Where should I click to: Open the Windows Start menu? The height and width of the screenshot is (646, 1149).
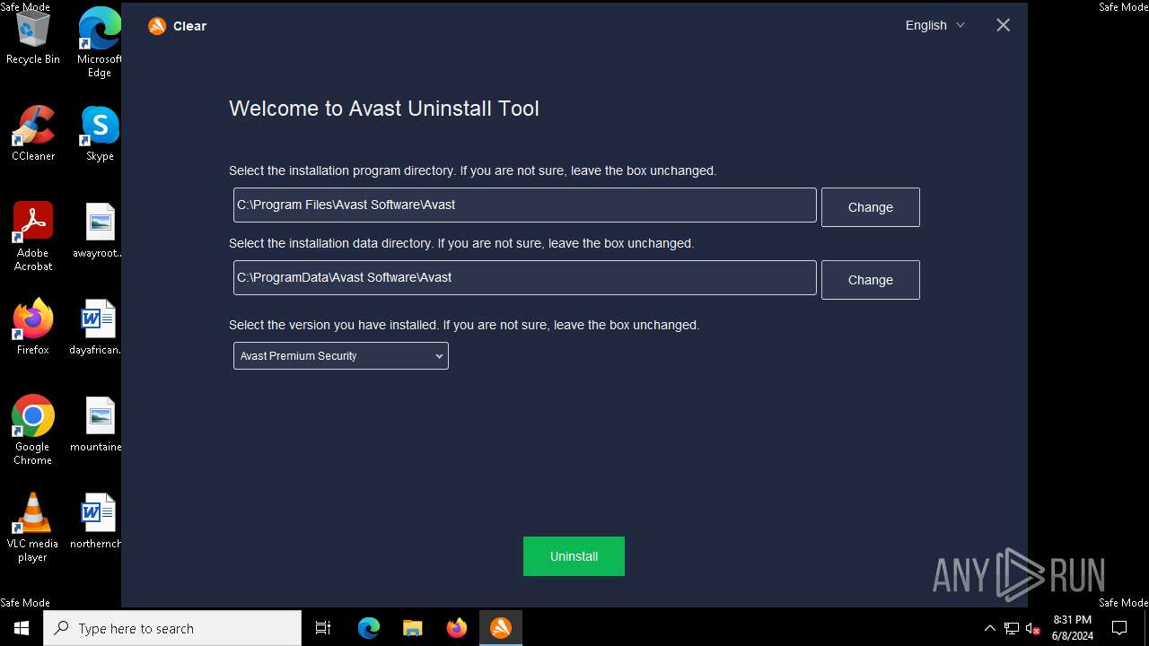22,628
